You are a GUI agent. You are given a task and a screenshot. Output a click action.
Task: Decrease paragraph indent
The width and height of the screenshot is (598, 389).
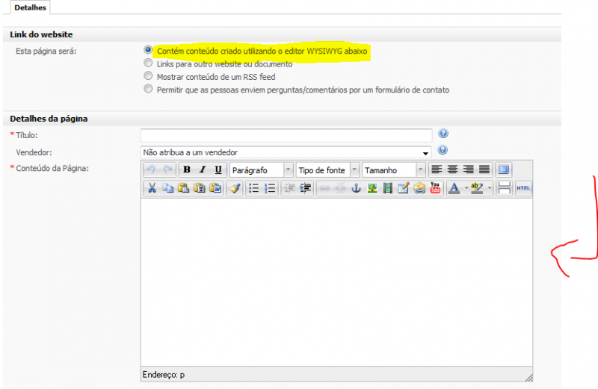click(x=289, y=188)
